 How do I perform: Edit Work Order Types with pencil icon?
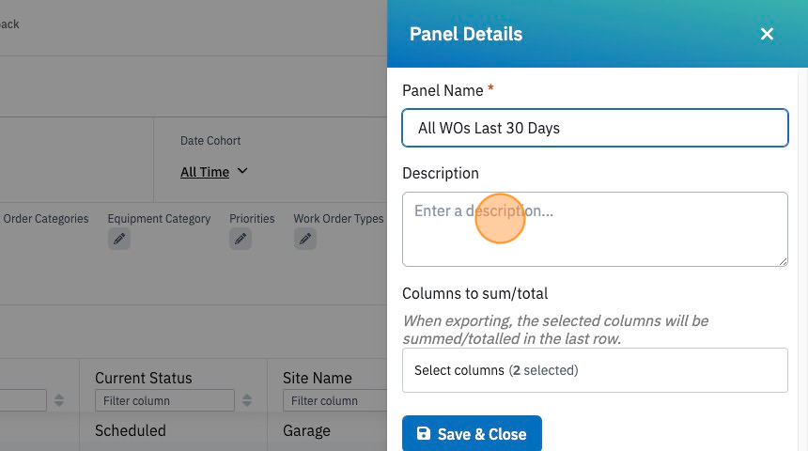(305, 240)
